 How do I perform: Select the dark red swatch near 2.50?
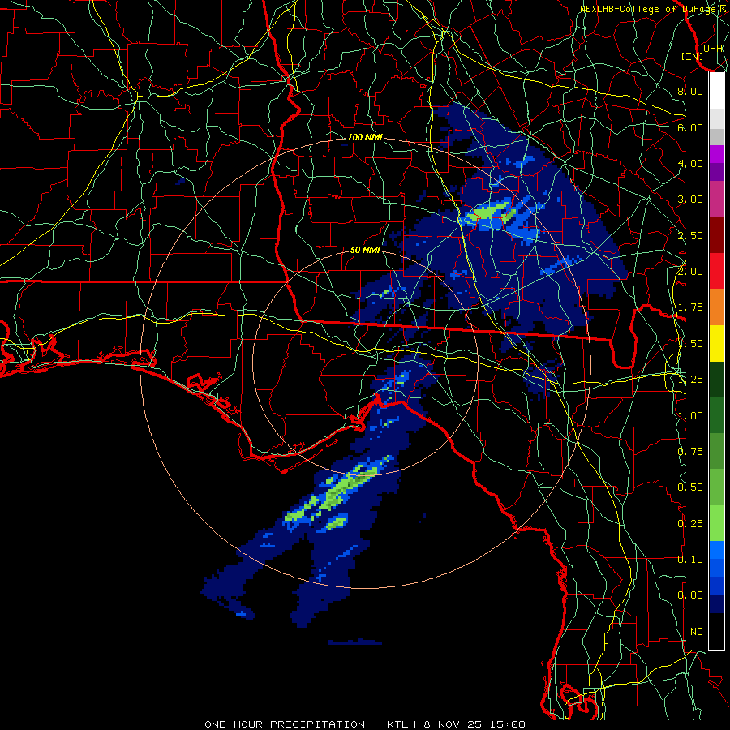coord(716,235)
